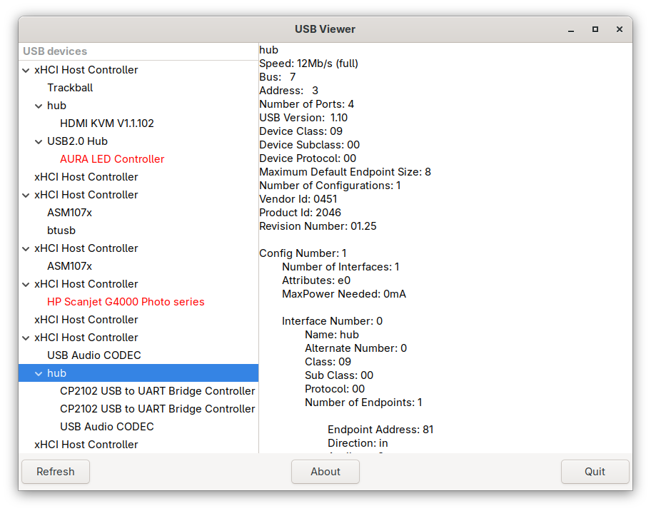Select the AURA LED Controller device

[x=112, y=159]
